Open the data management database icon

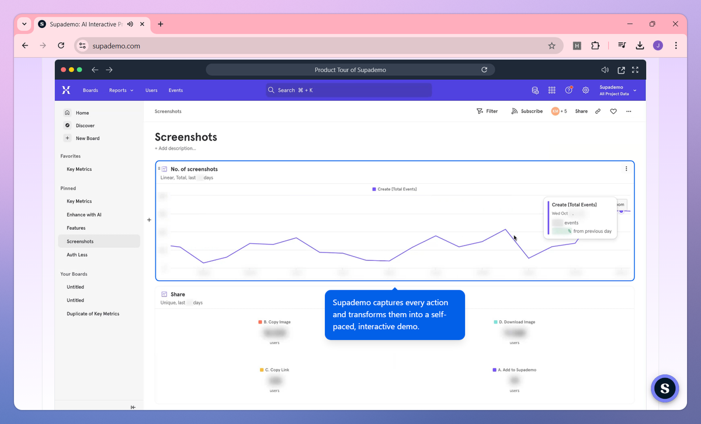coord(535,90)
